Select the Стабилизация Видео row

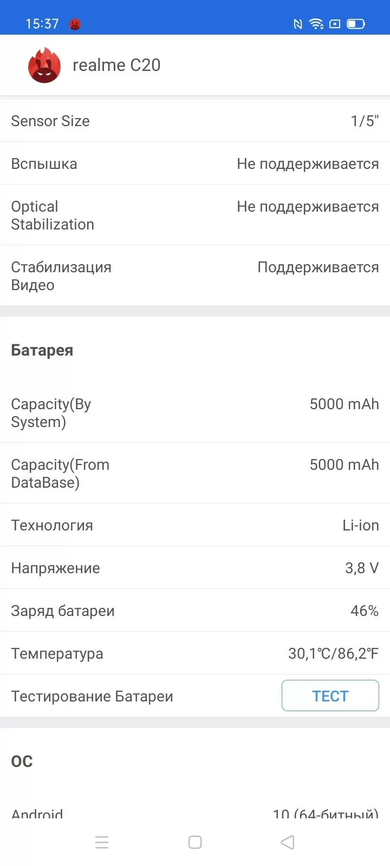click(195, 276)
